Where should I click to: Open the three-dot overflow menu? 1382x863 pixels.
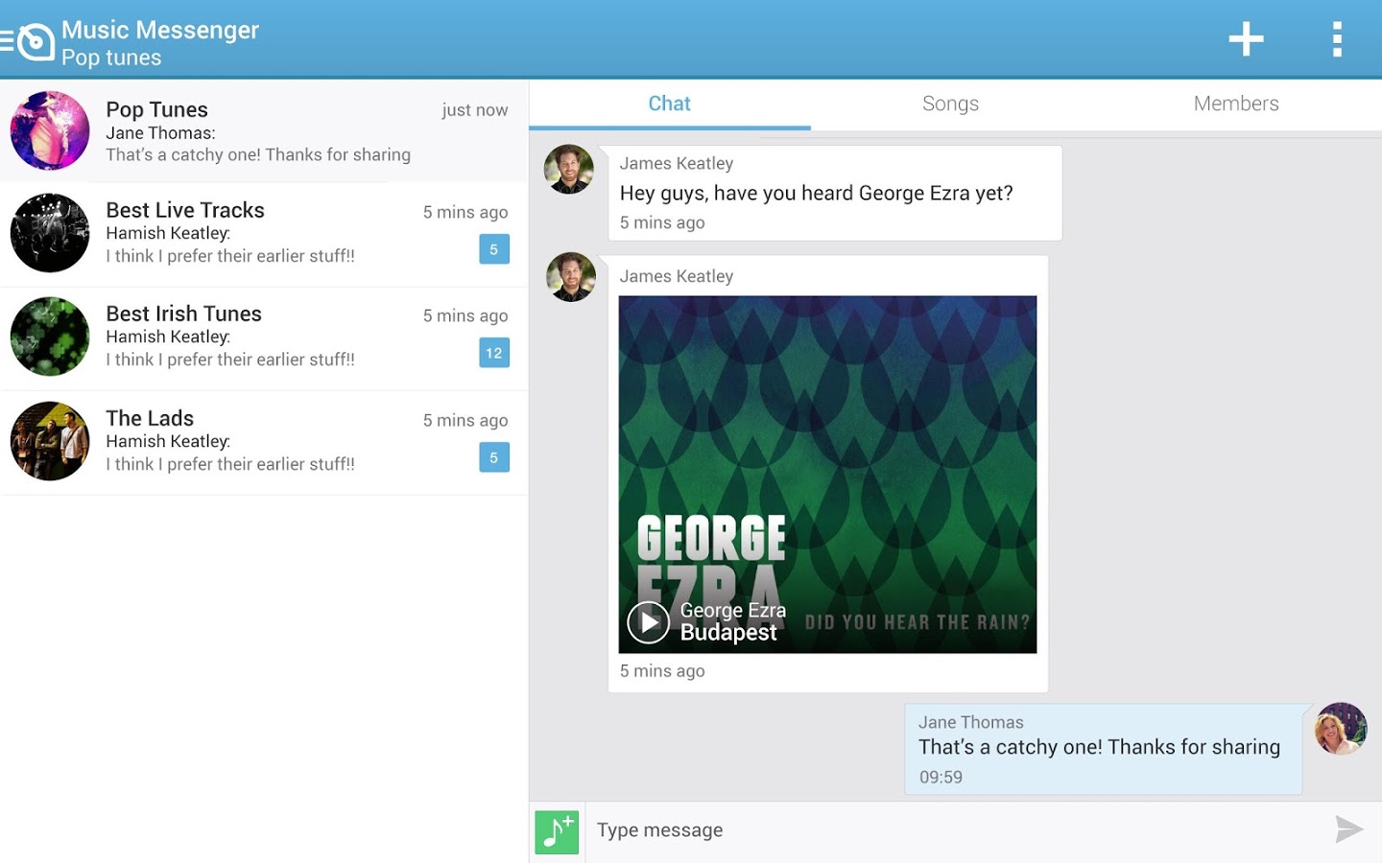[1337, 39]
